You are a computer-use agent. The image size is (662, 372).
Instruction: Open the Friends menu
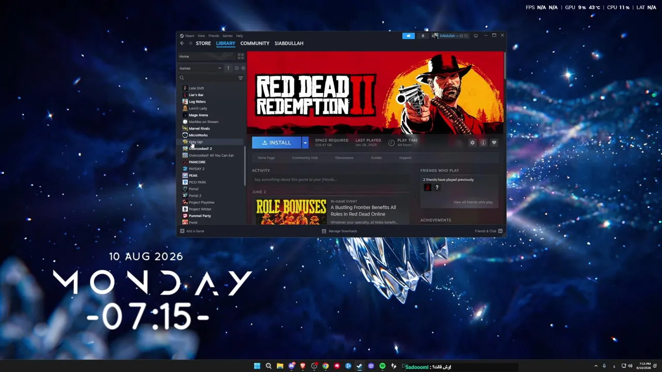coord(214,36)
